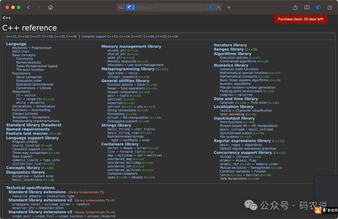Open jthread link
Image resolution: width=338 pixels, height=219 pixels.
242,157
